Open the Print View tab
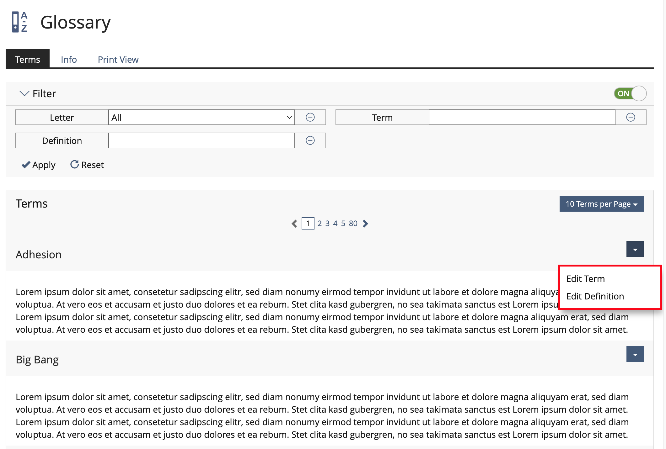The image size is (666, 449). (118, 59)
